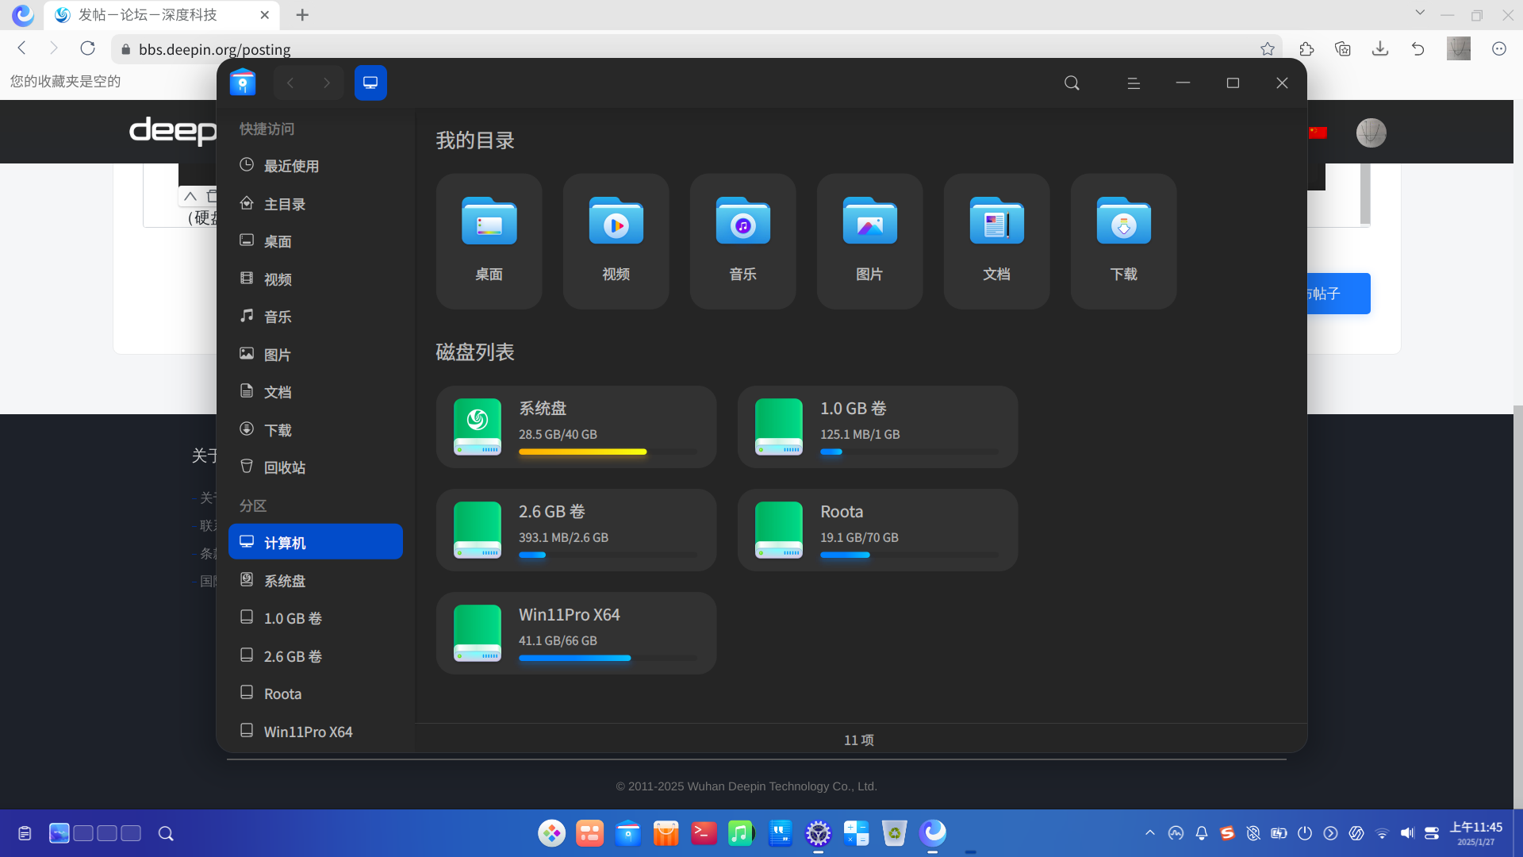Select 回收站 in the sidebar
Viewport: 1523px width, 857px height.
pos(316,467)
